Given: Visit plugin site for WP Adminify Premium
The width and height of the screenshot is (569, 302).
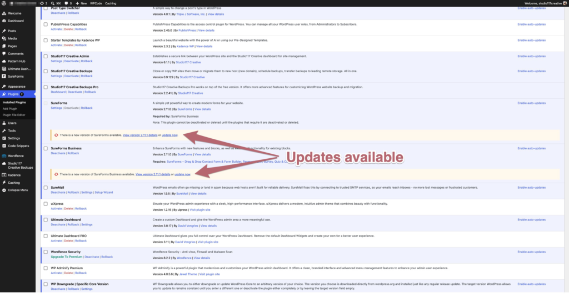Looking at the screenshot, I should [209, 274].
